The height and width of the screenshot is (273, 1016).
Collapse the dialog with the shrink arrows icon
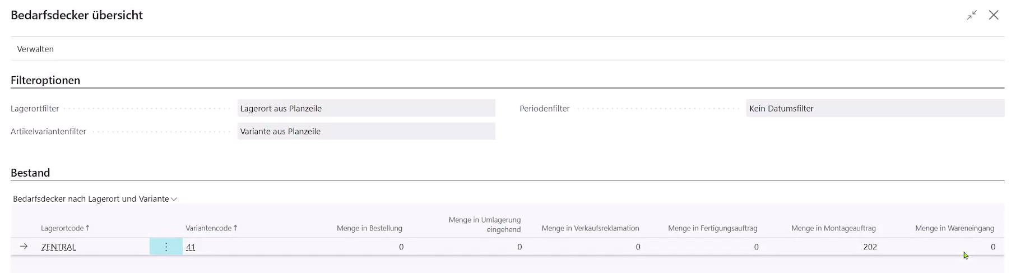(x=972, y=15)
